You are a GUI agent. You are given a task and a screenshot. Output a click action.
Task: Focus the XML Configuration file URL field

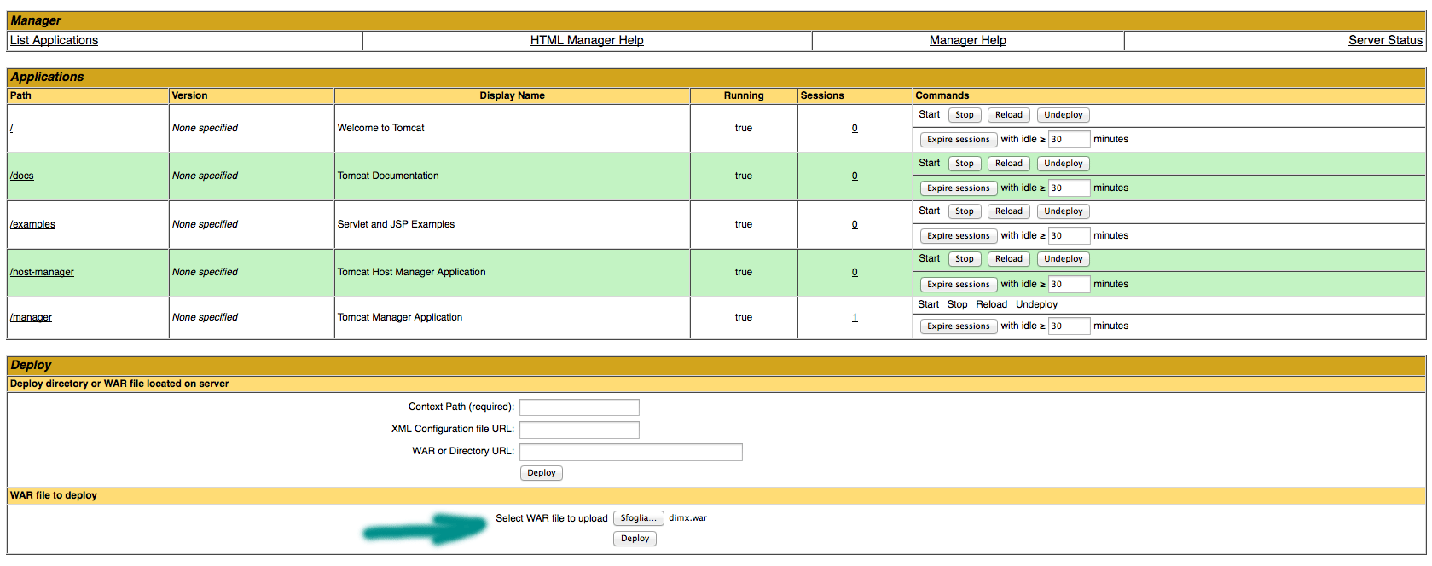(579, 430)
